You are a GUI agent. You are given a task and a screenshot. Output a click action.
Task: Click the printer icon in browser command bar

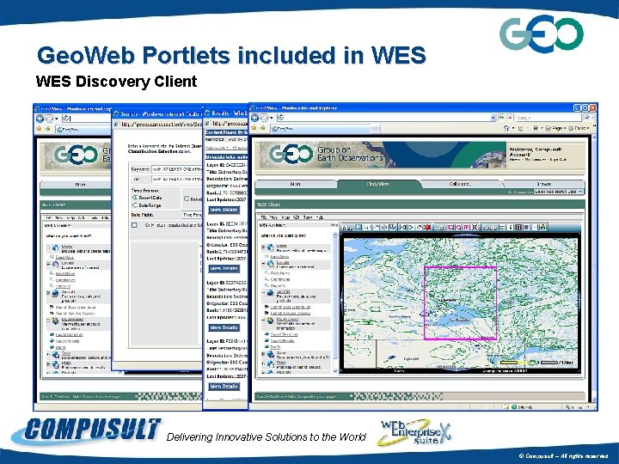536,128
